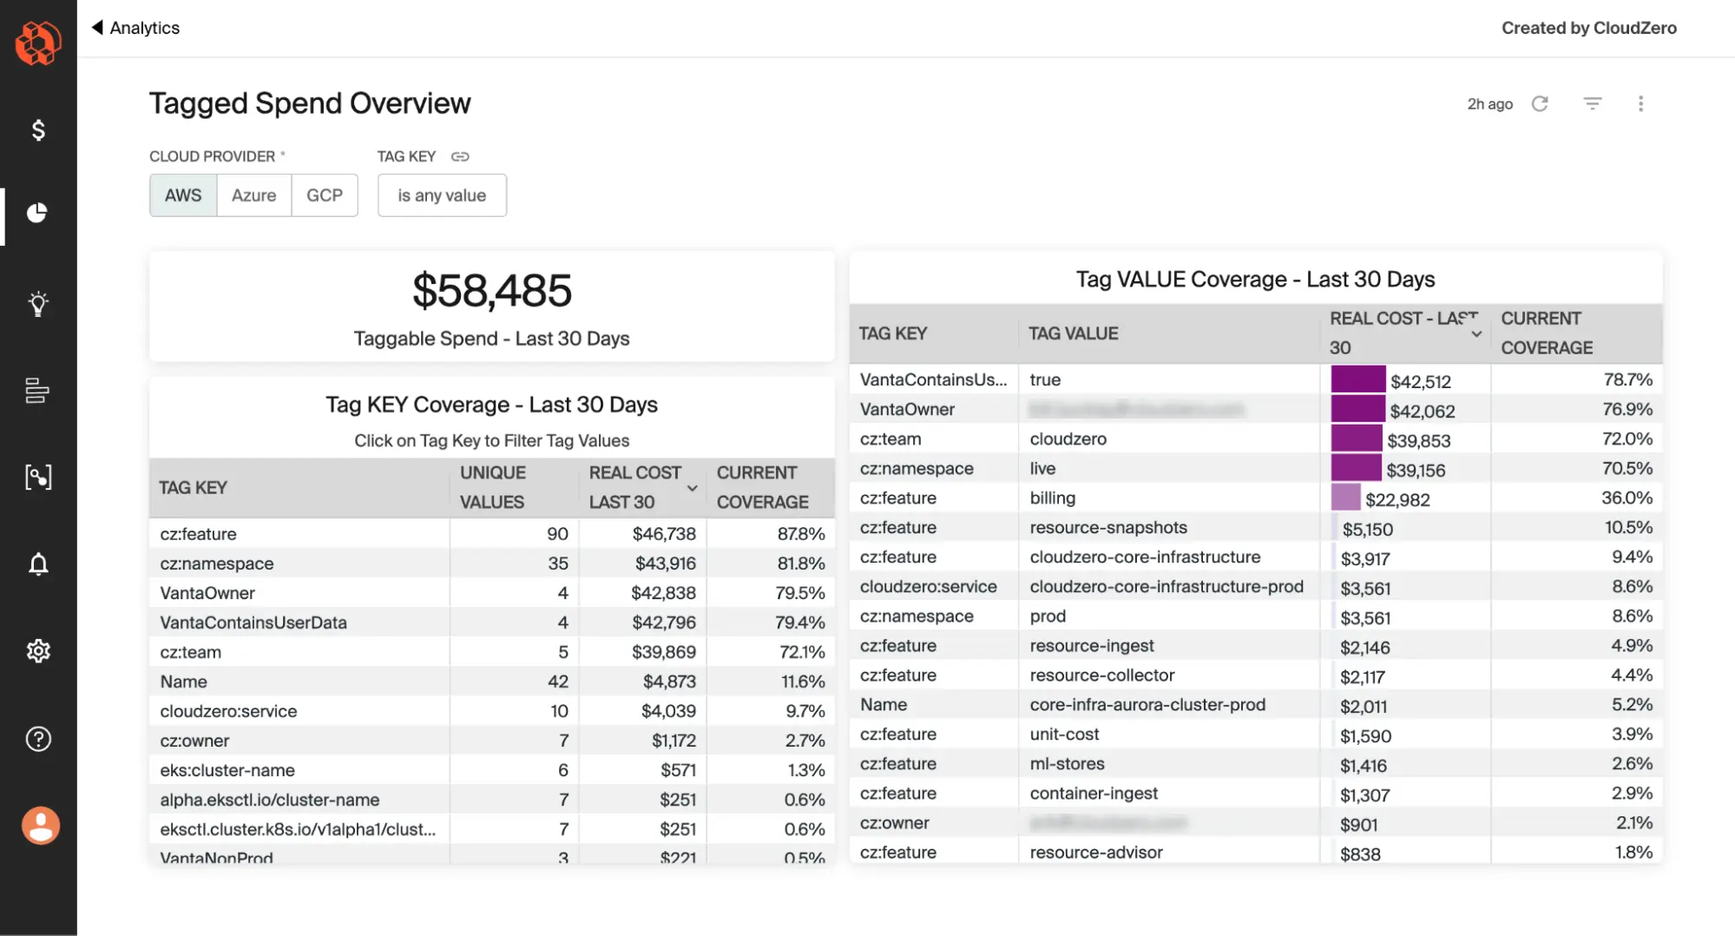Click the 'prod' tag value
Image resolution: width=1735 pixels, height=936 pixels.
(x=1048, y=616)
